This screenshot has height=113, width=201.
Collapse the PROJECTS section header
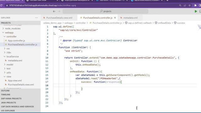(20, 23)
